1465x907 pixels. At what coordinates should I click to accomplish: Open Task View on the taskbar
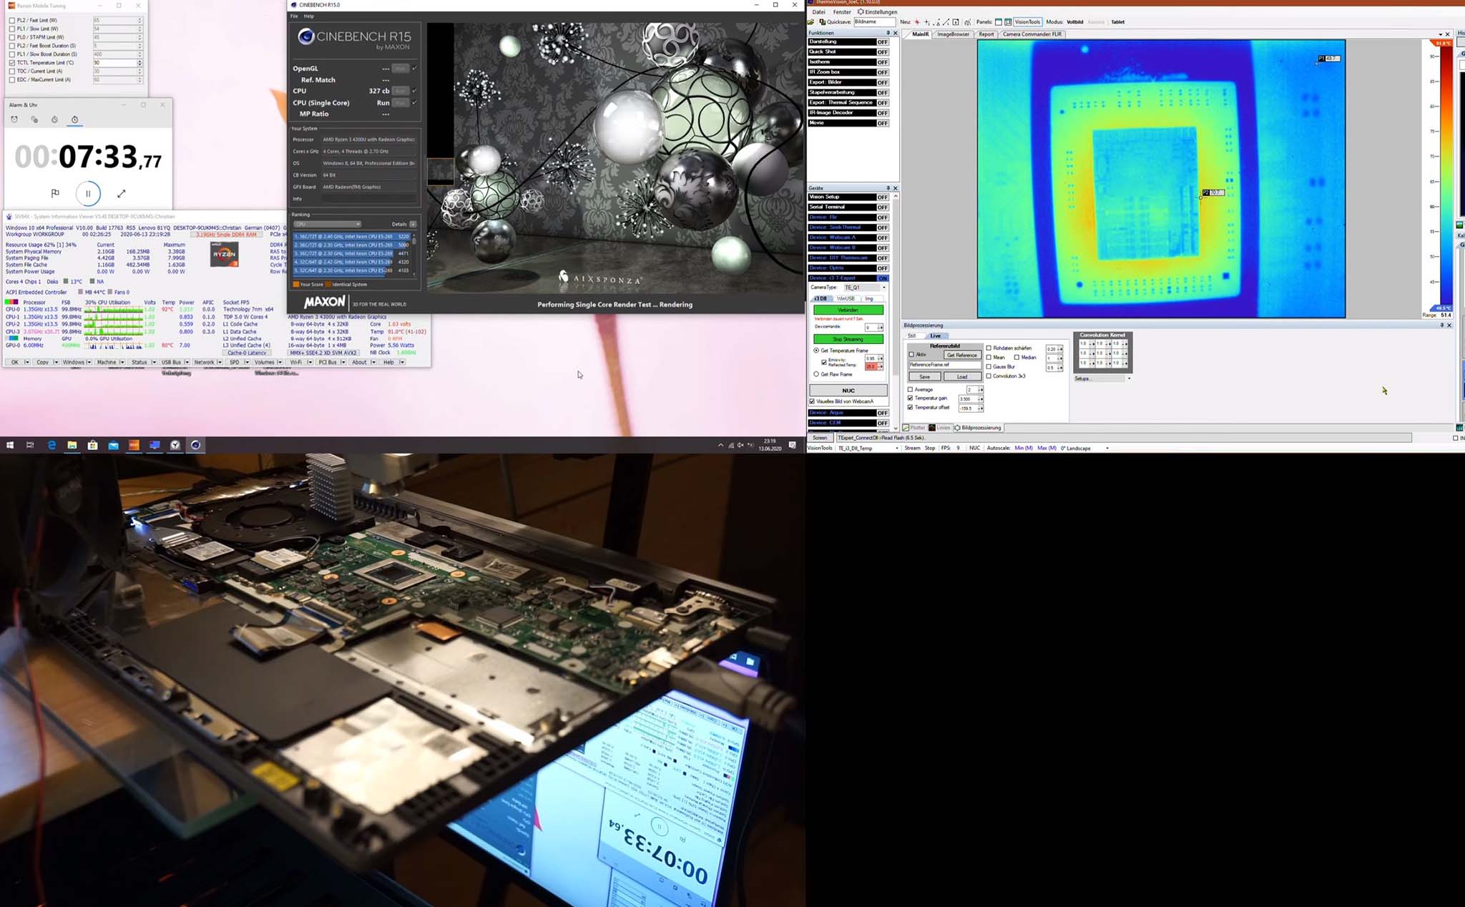click(30, 445)
